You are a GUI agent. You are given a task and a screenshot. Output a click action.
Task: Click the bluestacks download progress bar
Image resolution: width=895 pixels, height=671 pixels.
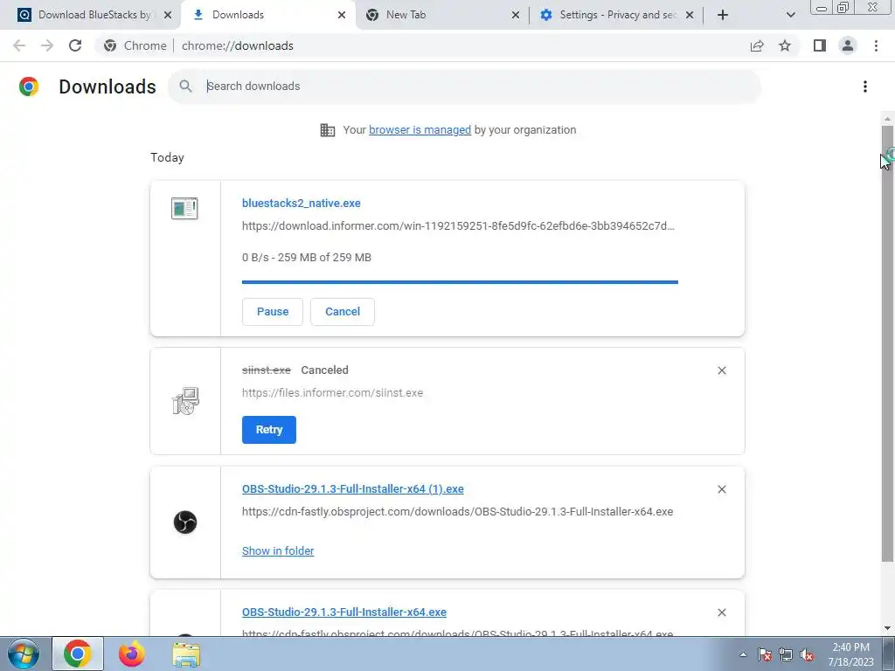click(460, 282)
